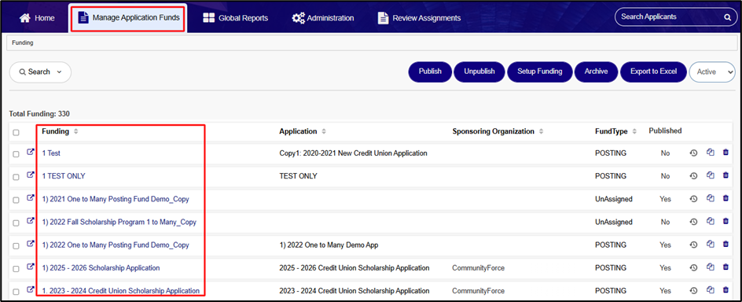
Task: Open external link icon for 1 TEST ONLY
Action: coord(31,175)
